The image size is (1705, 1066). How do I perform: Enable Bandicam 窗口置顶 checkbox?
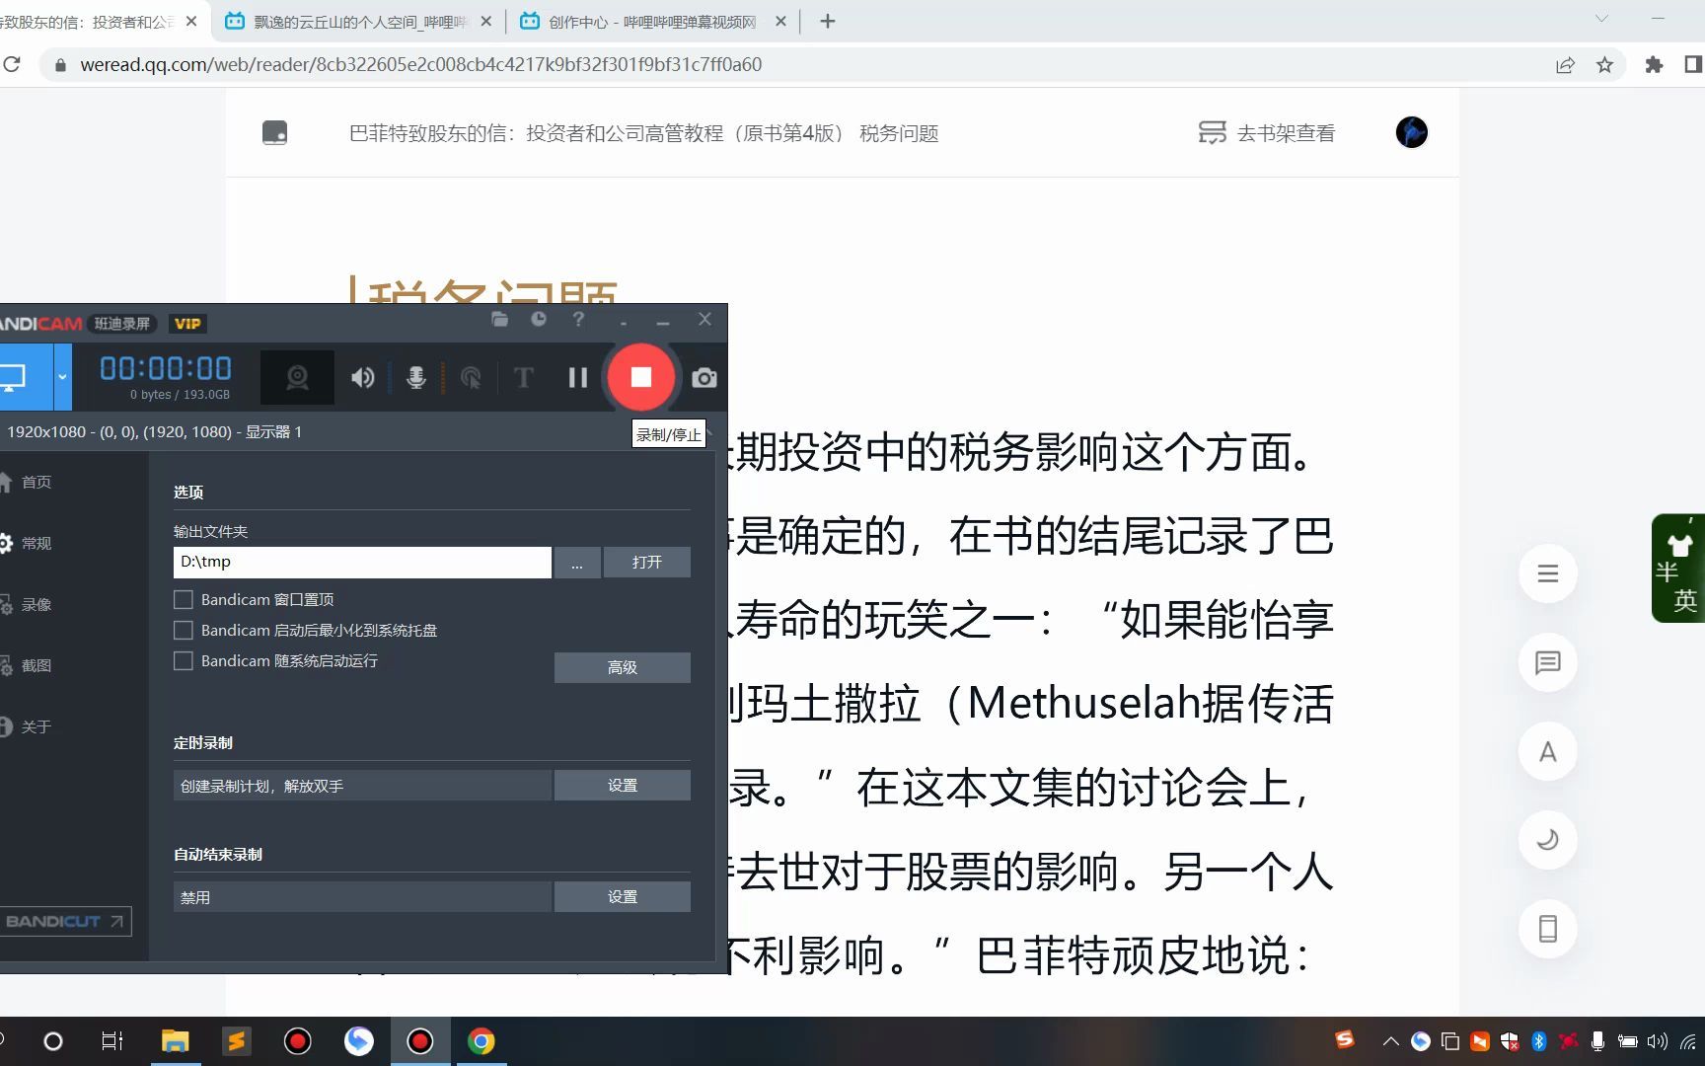184,599
